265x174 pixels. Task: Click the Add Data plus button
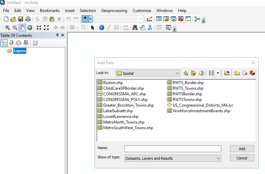tap(85, 19)
